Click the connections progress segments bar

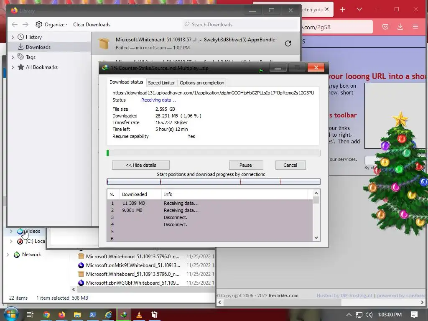pyautogui.click(x=214, y=181)
